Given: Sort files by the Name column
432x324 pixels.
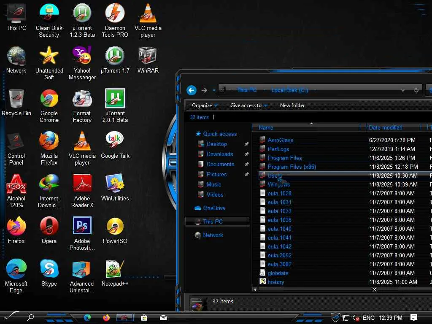Looking at the screenshot, I should tap(306, 127).
